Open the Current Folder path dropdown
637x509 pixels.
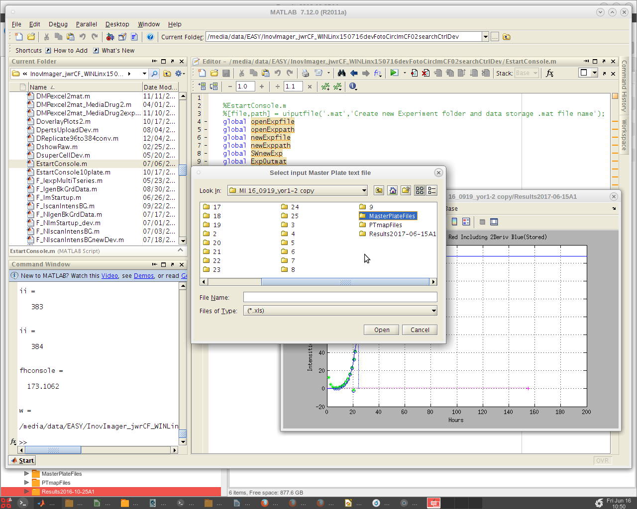pyautogui.click(x=485, y=37)
